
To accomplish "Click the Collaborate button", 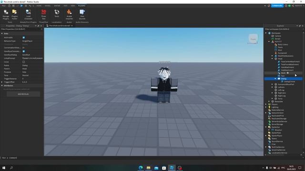I will (x=277, y=6).
